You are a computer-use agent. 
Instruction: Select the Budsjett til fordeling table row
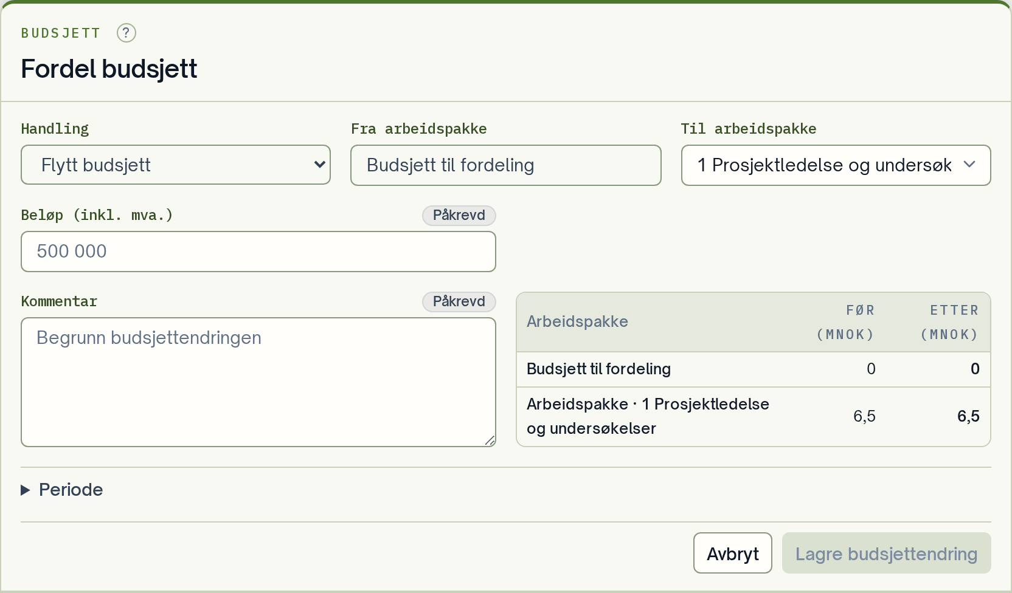(754, 369)
